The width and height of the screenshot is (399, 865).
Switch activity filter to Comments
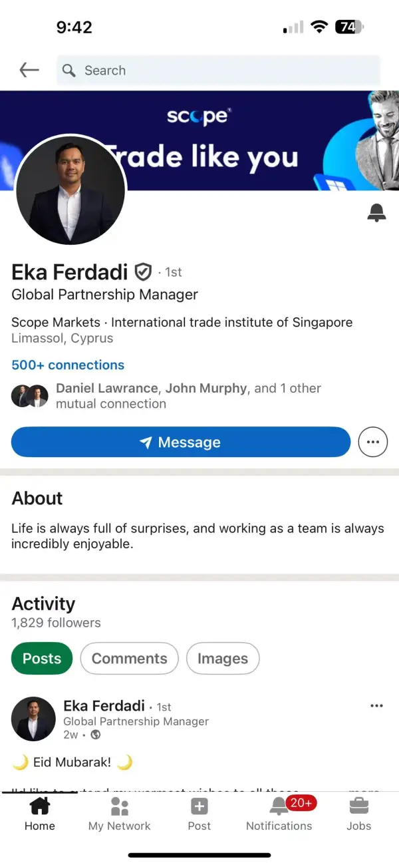[129, 659]
